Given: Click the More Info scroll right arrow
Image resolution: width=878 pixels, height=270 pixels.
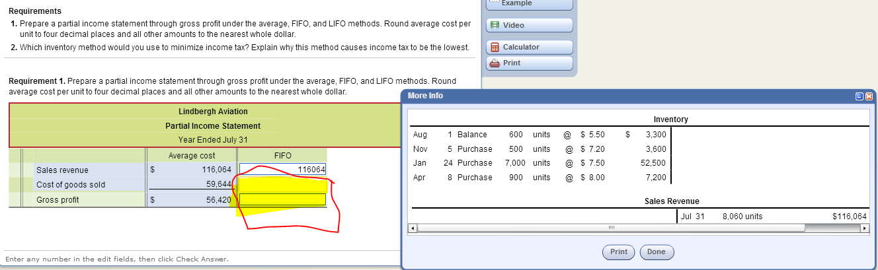Looking at the screenshot, I should point(864,228).
